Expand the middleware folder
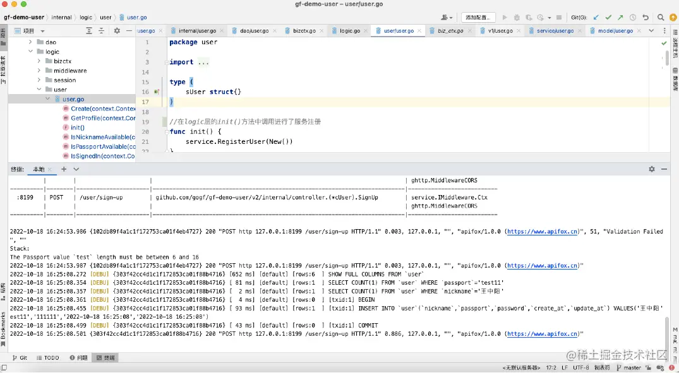The width and height of the screenshot is (679, 373). (39, 71)
